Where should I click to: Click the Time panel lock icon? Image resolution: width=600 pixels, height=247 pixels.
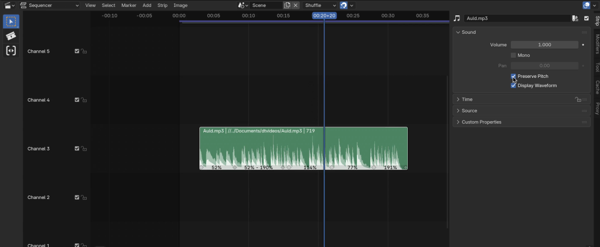coord(578,100)
